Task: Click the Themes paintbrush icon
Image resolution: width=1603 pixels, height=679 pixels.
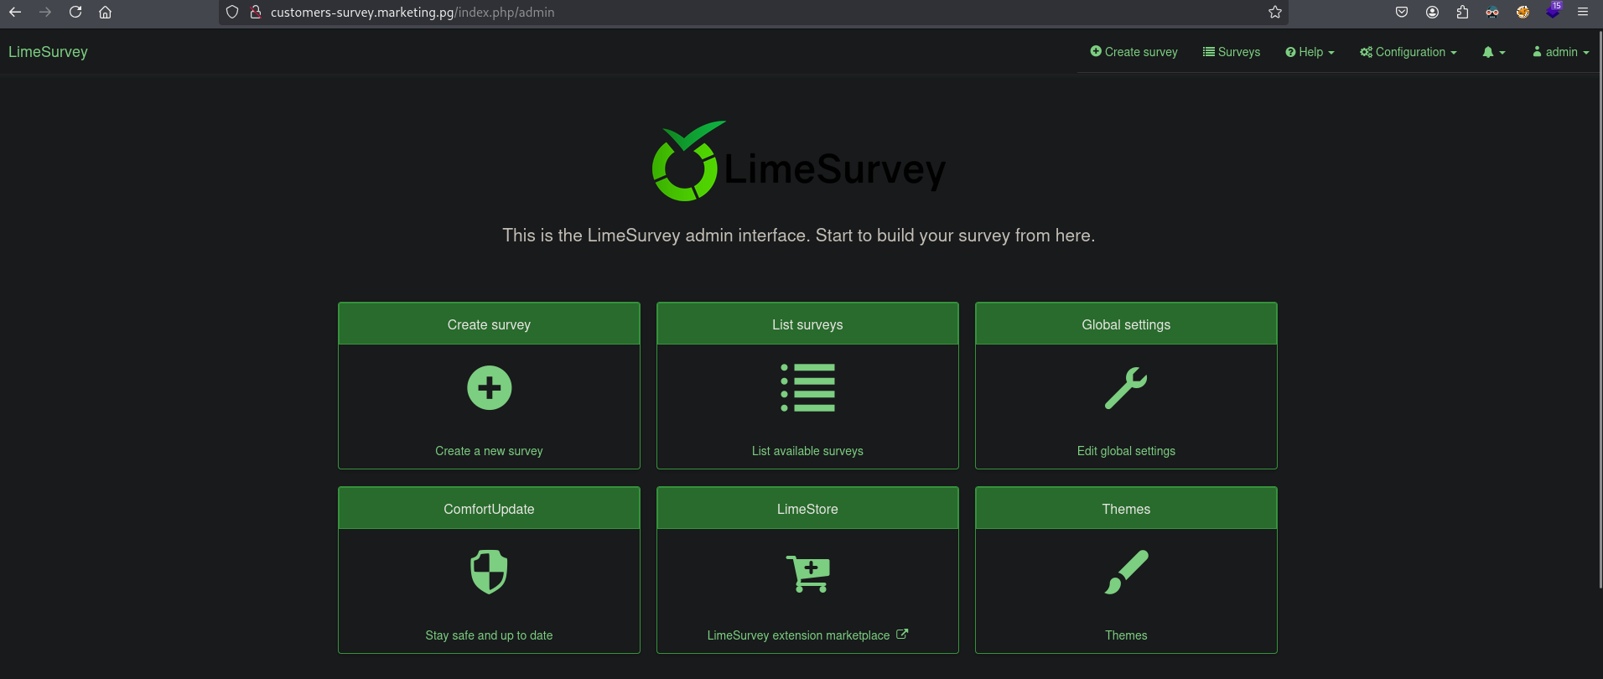Action: (1126, 573)
